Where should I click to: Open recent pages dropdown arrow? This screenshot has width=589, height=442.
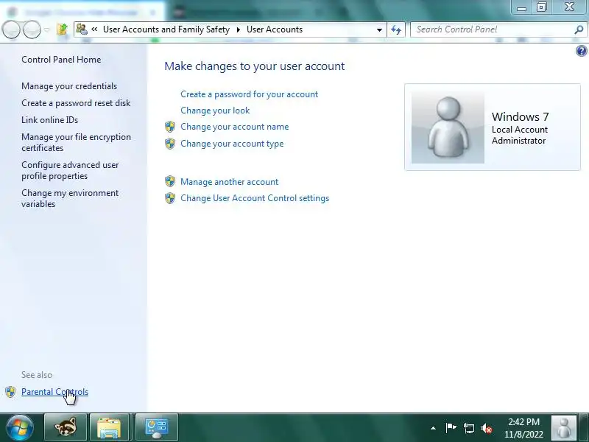pos(46,29)
